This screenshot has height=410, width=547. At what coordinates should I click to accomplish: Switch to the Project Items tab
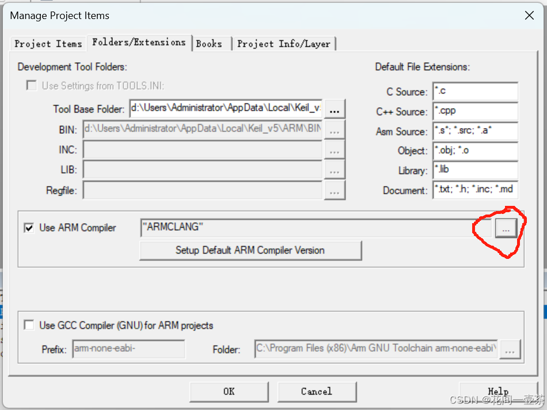point(48,44)
